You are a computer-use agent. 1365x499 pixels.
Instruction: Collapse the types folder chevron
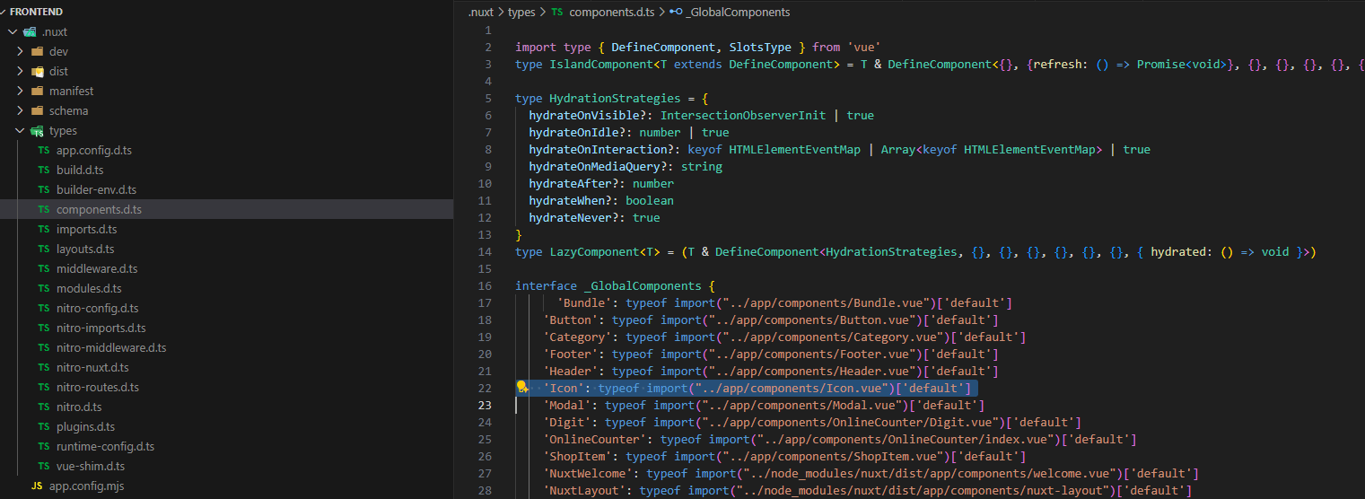[20, 130]
